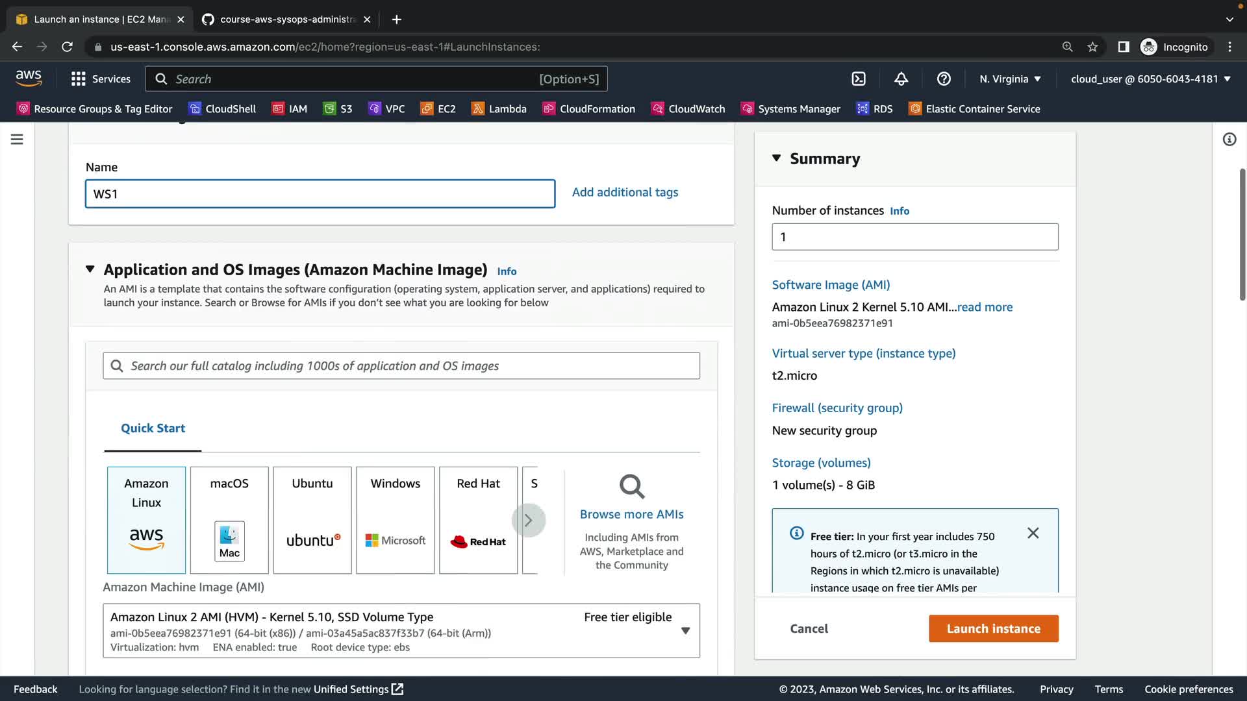
Task: Open CloudShell terminal icon in top bar
Action: [859, 79]
